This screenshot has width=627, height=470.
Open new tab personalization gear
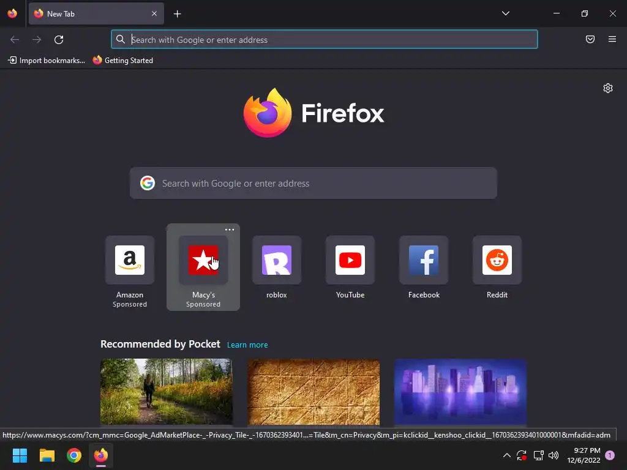tap(608, 88)
